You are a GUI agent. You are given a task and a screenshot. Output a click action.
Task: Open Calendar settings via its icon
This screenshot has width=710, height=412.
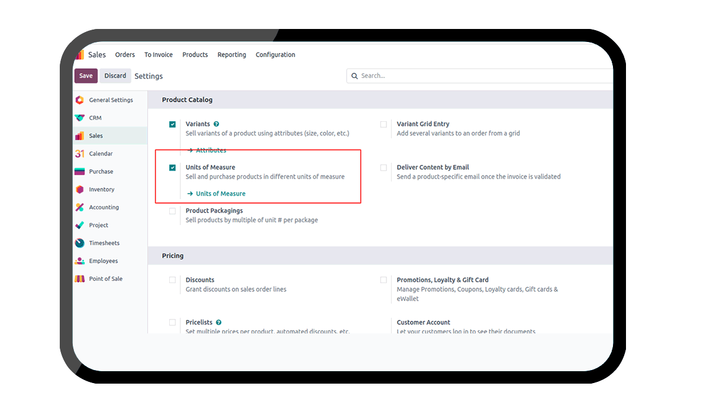[x=79, y=154]
